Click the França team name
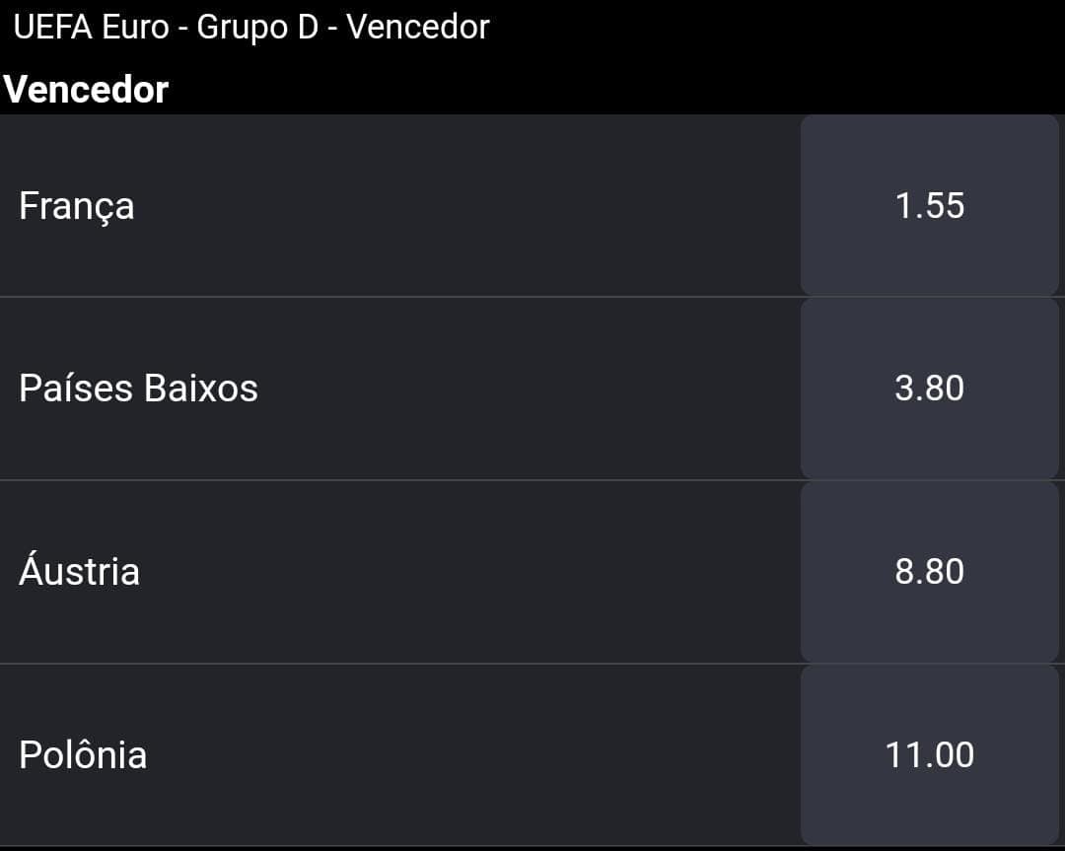The height and width of the screenshot is (851, 1065). 77,206
